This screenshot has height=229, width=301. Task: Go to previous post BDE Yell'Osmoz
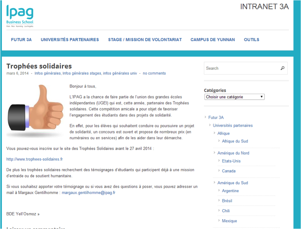pos(23,214)
